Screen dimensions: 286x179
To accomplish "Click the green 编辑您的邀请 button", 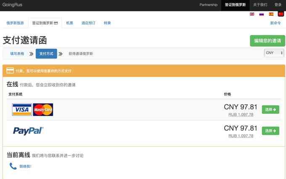I will [267, 41].
